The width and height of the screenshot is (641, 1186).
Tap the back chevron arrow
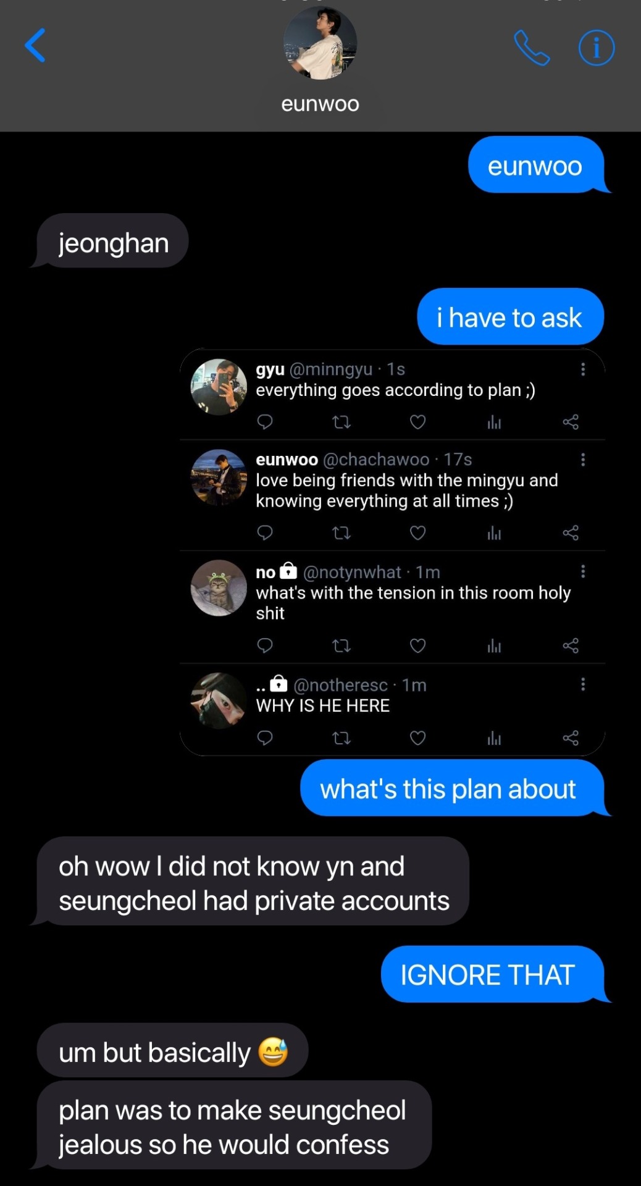[x=35, y=46]
